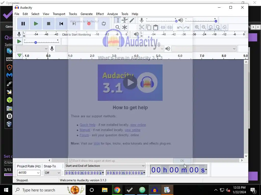Click Play-at-Speed green play button
261x195 pixels.
coord(19,41)
